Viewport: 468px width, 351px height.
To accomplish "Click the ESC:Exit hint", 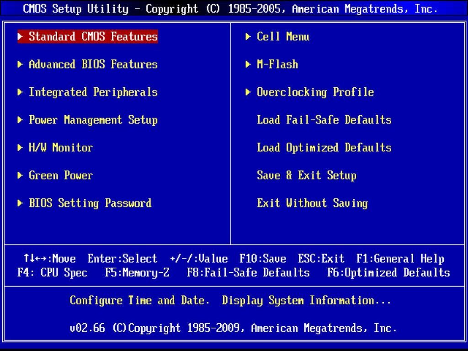I will [x=321, y=259].
